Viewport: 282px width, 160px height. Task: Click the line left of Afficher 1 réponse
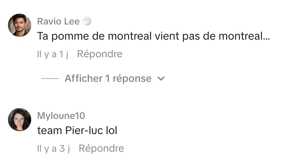point(50,79)
